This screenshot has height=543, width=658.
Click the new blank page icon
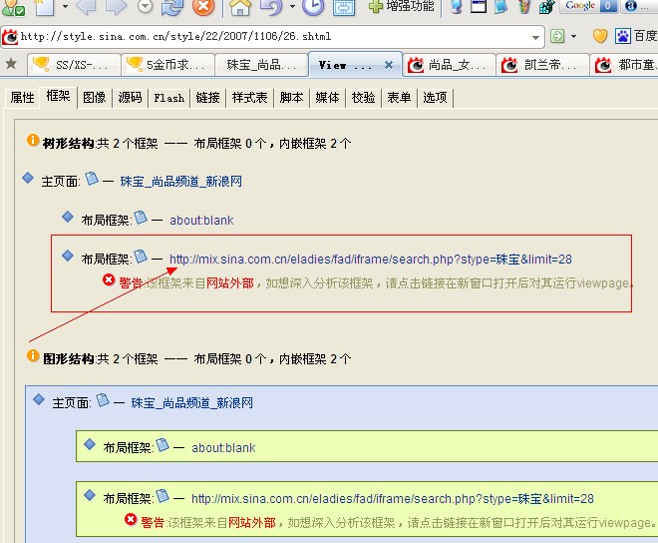(45, 6)
